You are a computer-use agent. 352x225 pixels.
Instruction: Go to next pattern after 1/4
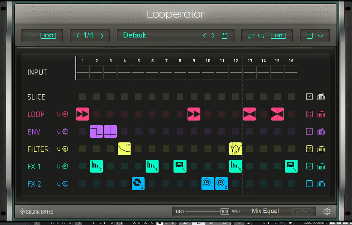pos(102,36)
